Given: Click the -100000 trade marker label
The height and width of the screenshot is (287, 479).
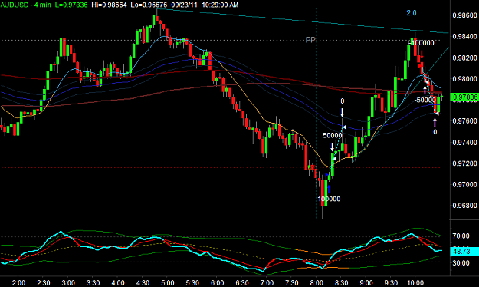Looking at the screenshot, I should pos(422,43).
